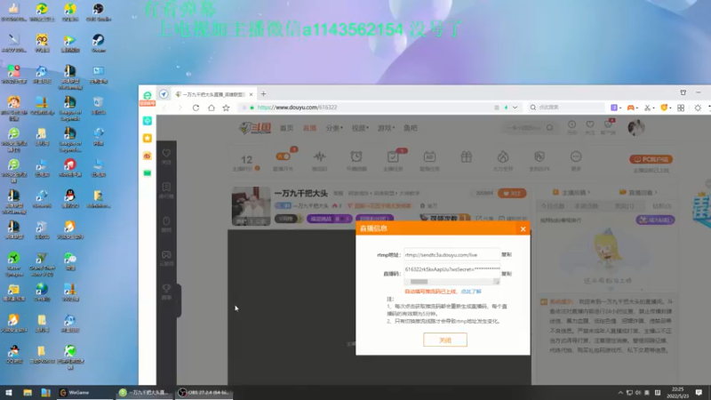Open the flame icon in anchor toolbar
This screenshot has width=711, height=400.
(502, 157)
